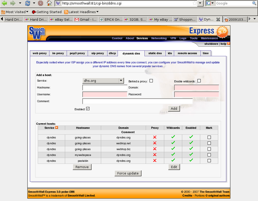The height and width of the screenshot is (201, 258).
Task: Click the Add host button
Action: point(174,109)
